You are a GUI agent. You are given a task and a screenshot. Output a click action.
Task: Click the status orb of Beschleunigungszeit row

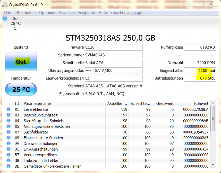8,115
